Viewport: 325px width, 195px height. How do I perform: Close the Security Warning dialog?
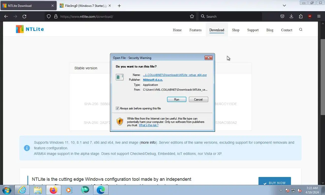click(x=208, y=58)
